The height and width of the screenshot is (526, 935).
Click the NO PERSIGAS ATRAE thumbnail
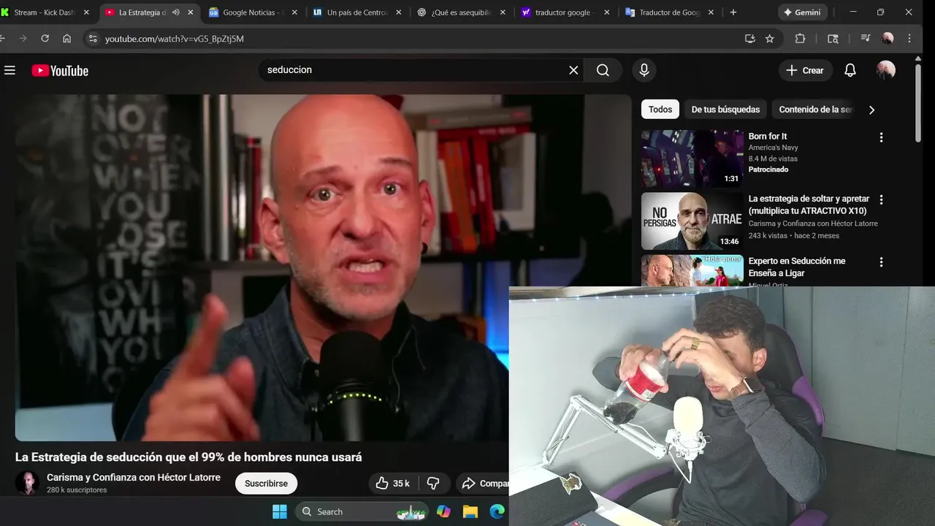(x=692, y=221)
